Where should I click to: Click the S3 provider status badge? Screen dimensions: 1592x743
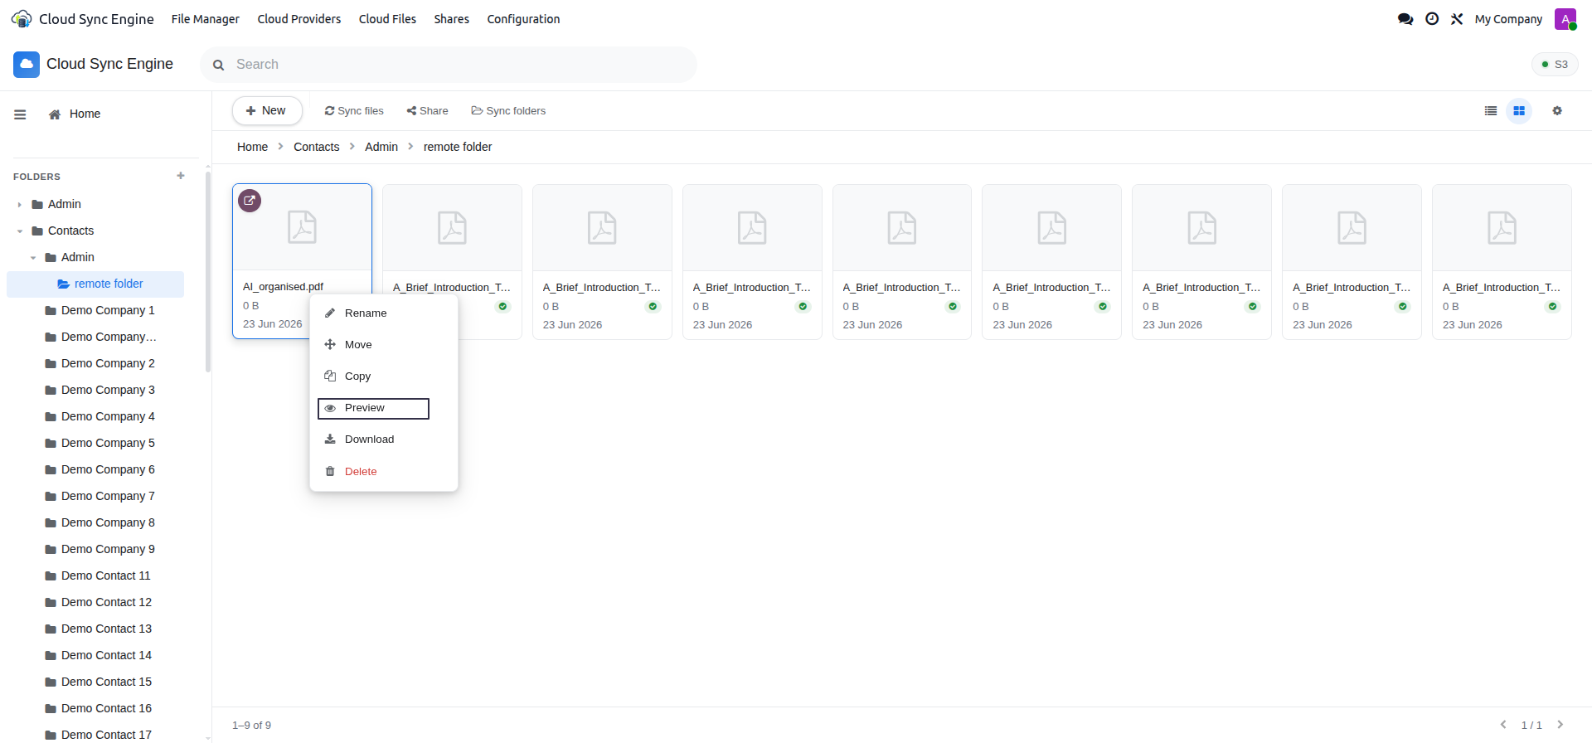[1555, 65]
